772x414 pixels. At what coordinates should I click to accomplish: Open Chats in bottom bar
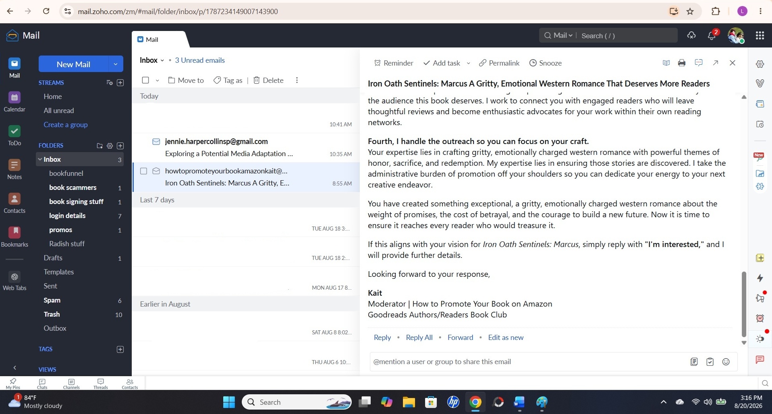(x=42, y=384)
